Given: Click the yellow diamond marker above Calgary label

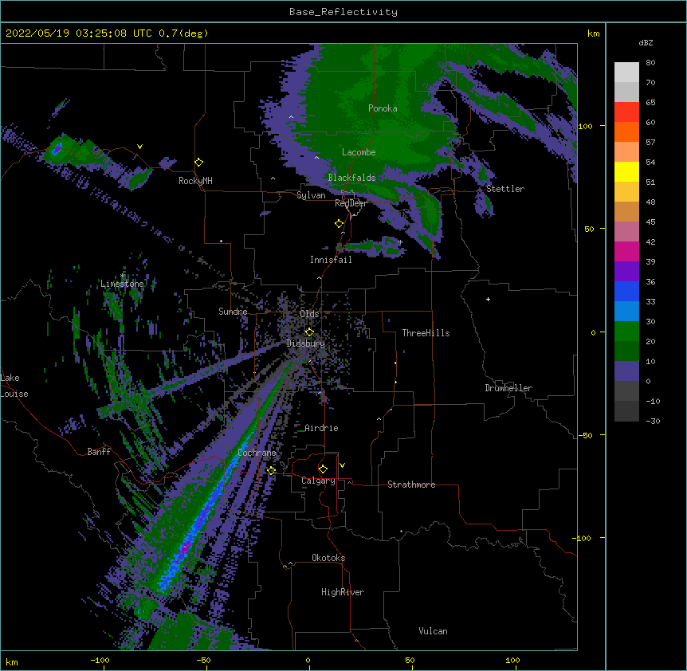Looking at the screenshot, I should [323, 469].
